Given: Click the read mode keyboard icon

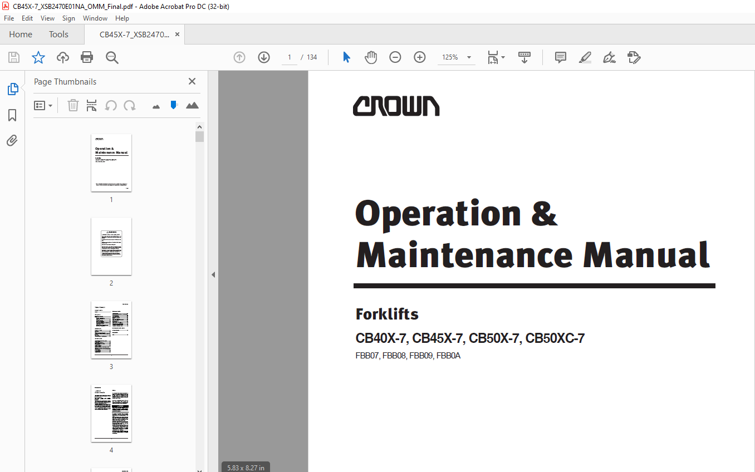Looking at the screenshot, I should (x=524, y=57).
